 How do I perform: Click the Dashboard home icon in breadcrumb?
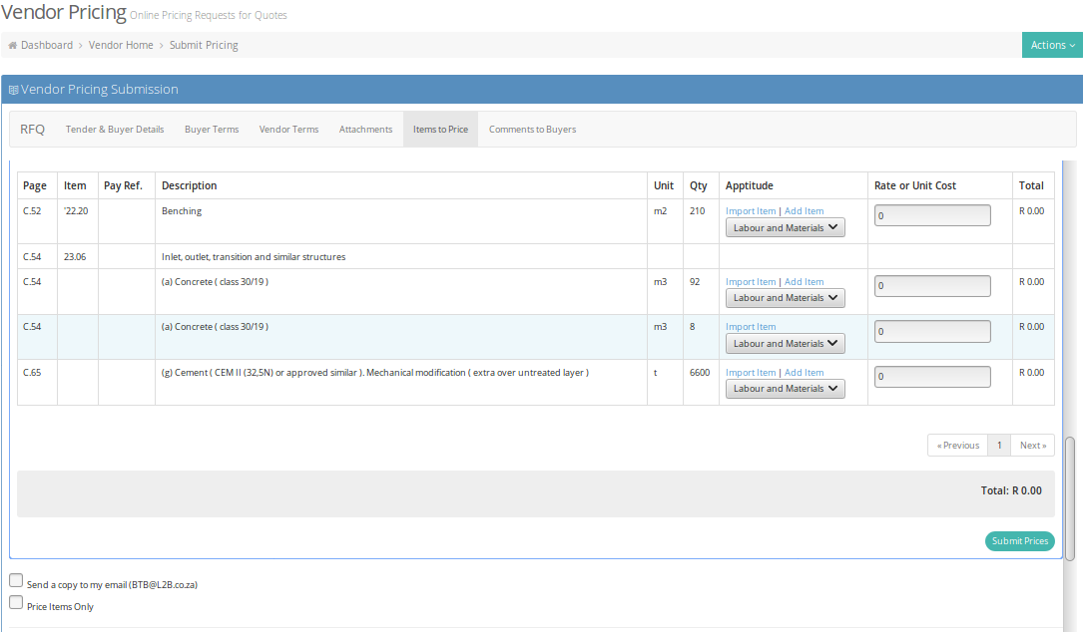click(x=12, y=45)
